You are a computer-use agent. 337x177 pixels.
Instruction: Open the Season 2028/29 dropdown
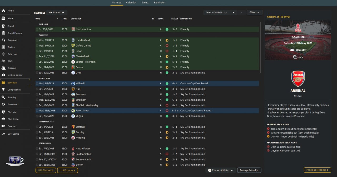coord(216,12)
